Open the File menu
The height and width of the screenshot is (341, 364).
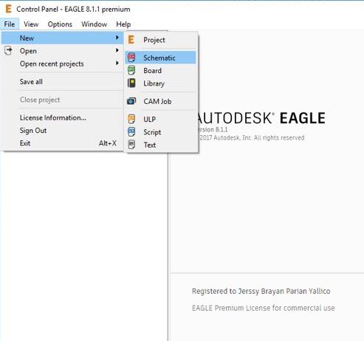(10, 24)
